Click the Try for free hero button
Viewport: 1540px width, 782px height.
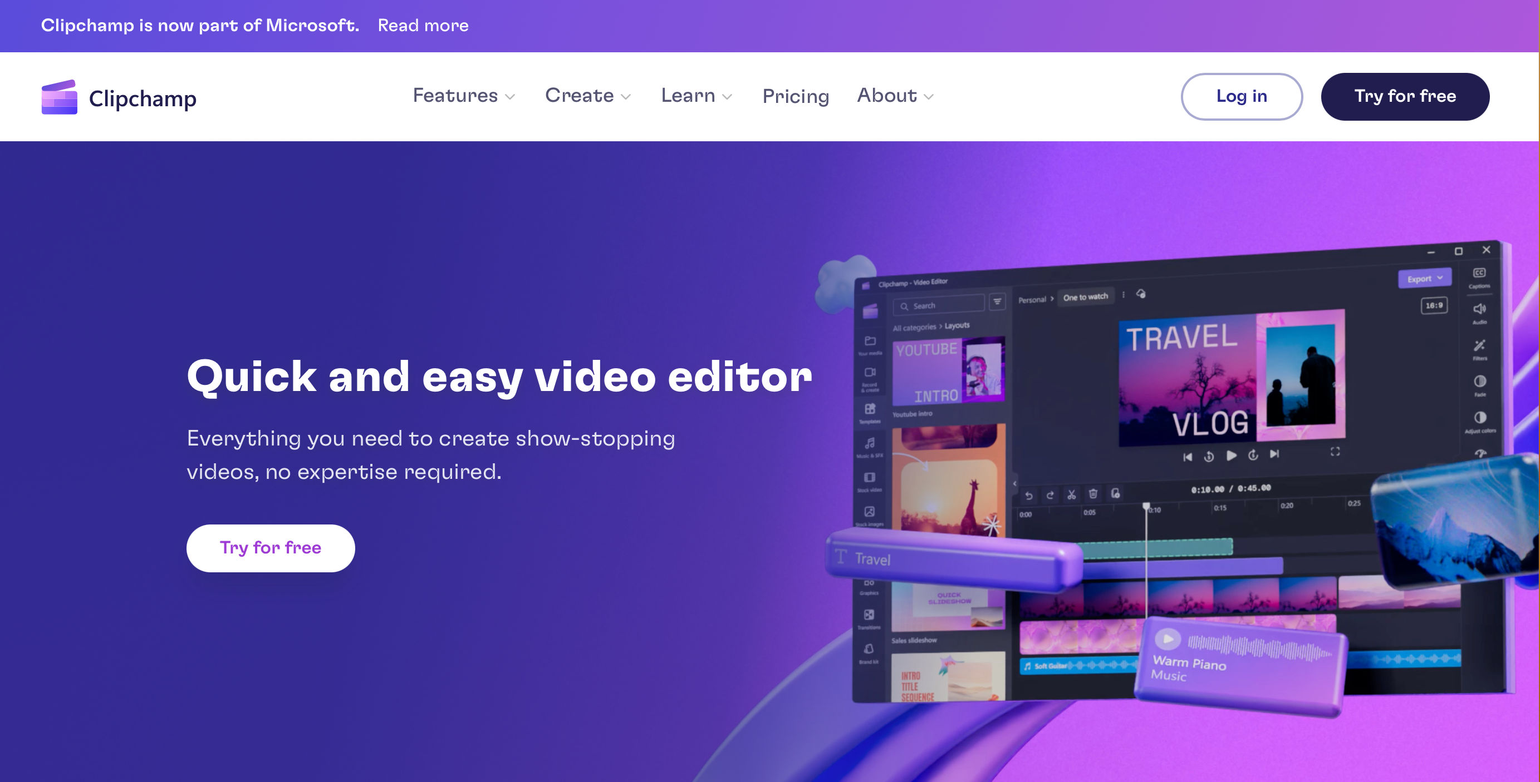tap(271, 548)
